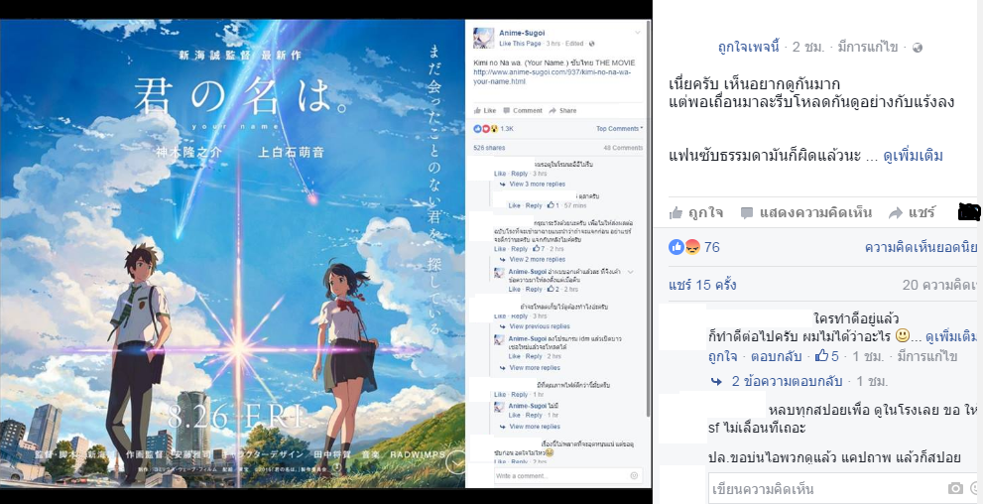Open the ความคิดเห็นยอดนิยม comment sorting dropdown

(x=922, y=248)
